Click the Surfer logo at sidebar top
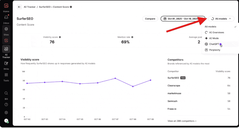 point(6,6)
